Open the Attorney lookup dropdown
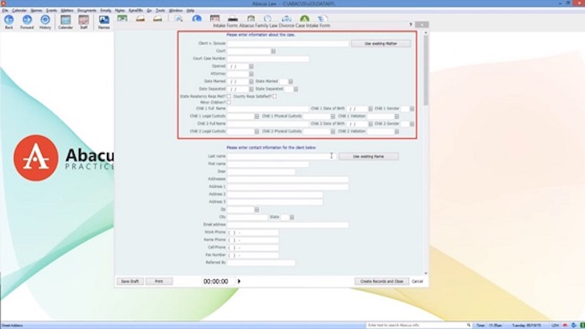 click(251, 74)
